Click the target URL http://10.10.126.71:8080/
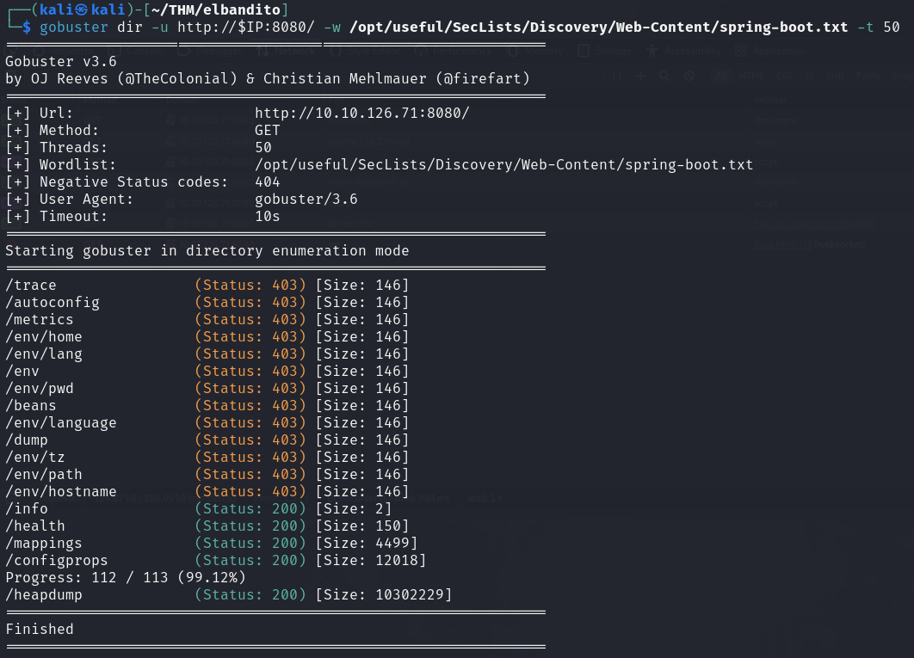Image resolution: width=914 pixels, height=658 pixels. click(x=361, y=114)
